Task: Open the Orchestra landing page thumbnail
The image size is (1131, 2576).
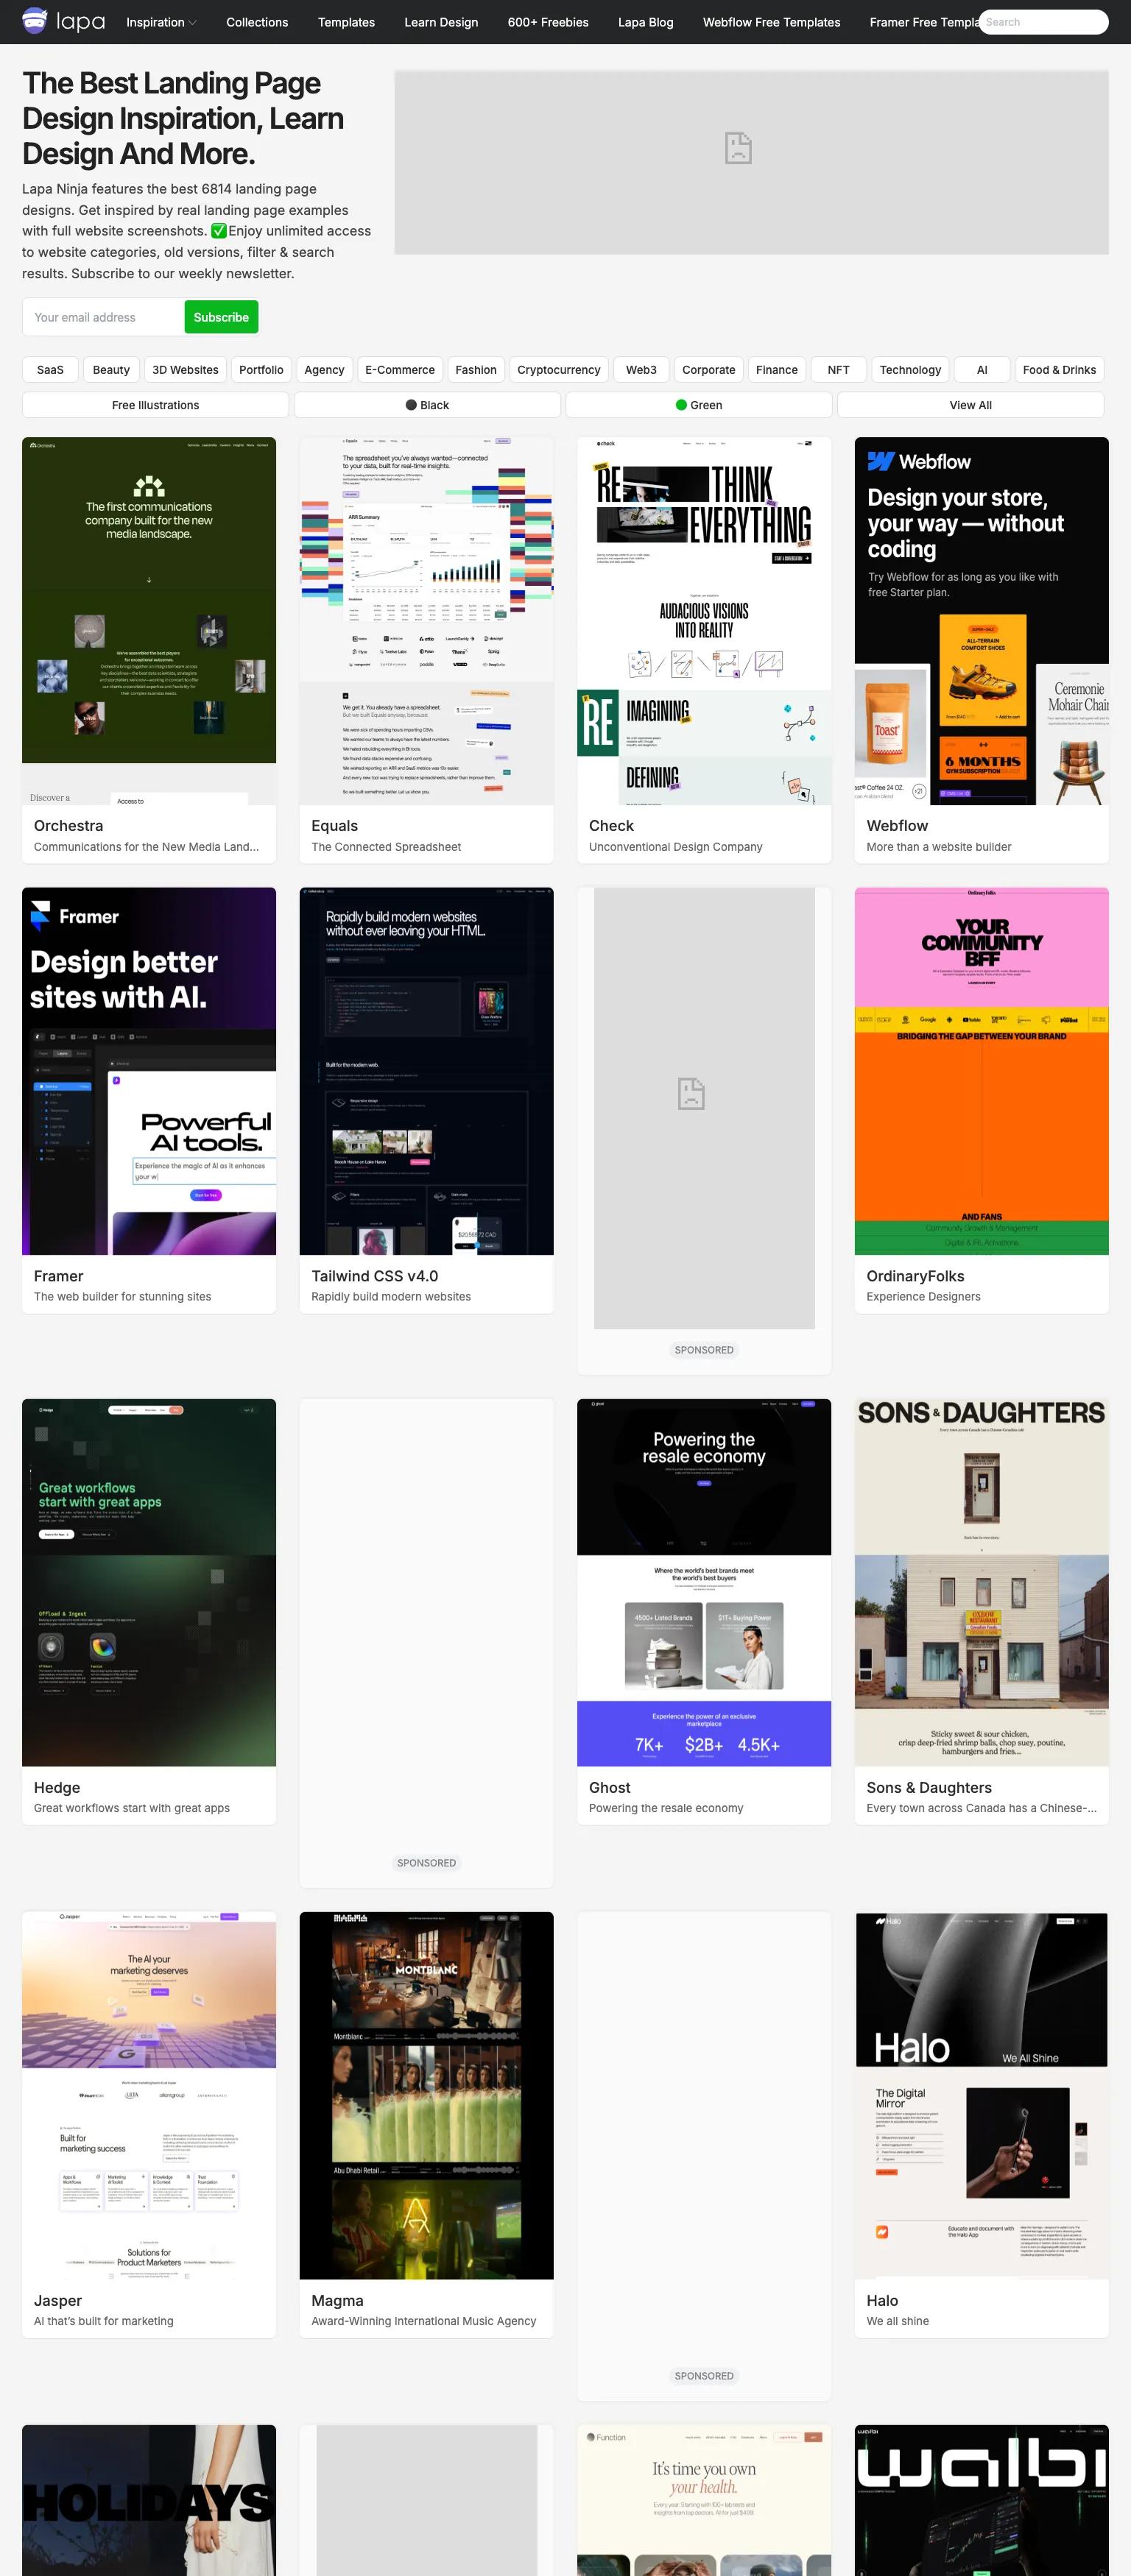Action: [149, 621]
